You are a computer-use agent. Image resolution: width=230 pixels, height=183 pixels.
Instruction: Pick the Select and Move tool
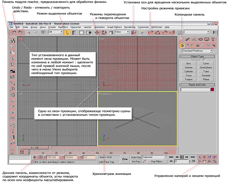(97, 33)
